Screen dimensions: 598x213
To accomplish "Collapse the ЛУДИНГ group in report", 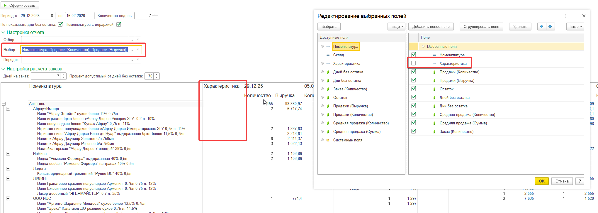I will [8, 178].
